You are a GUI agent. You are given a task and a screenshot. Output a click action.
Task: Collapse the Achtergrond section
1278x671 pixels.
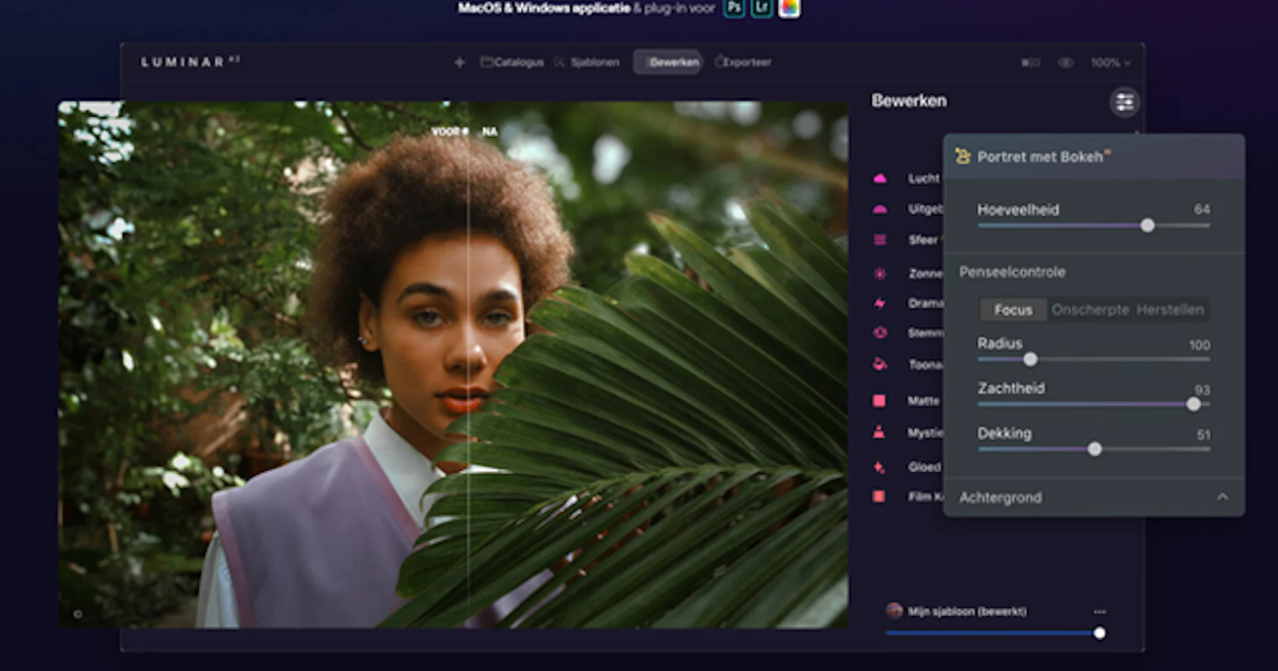(x=1223, y=497)
